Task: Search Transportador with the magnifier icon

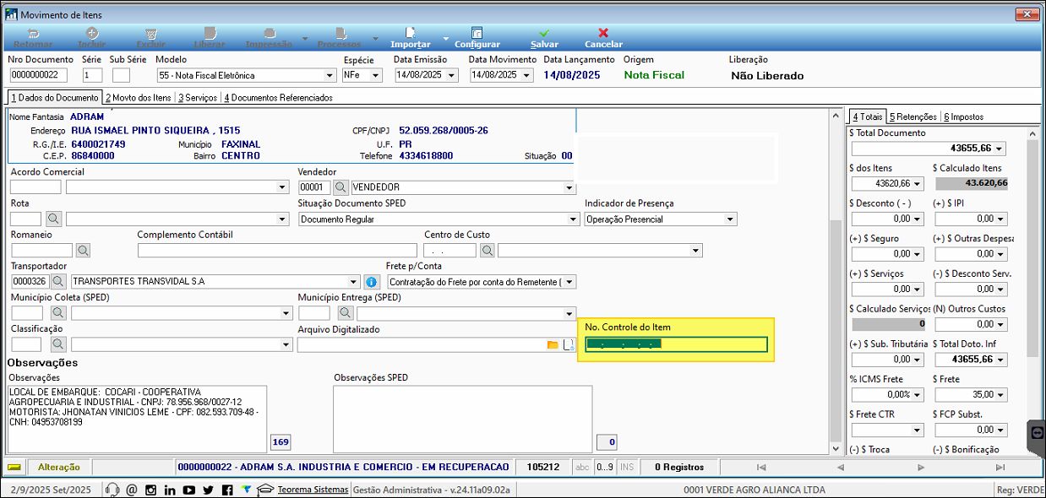Action: 58,282
